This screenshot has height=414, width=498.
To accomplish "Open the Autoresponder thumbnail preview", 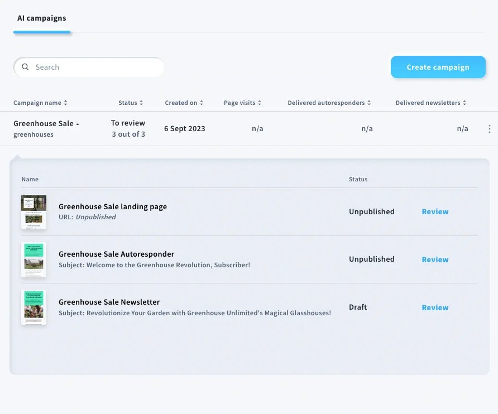I will point(33,259).
